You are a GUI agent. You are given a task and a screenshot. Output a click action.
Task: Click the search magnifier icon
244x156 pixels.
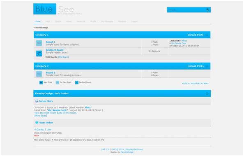207,9
